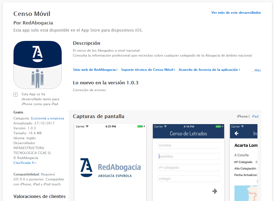This screenshot has width=274, height=201.
Task: Click the Censo Móvil app icon
Action: tap(37, 65)
